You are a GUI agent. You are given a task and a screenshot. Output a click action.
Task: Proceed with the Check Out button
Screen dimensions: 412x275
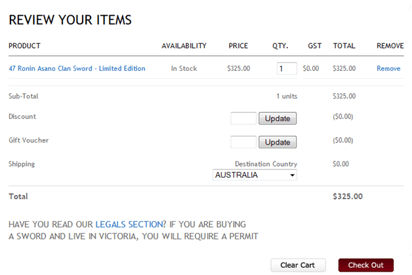(366, 265)
